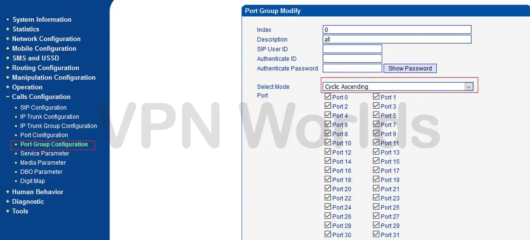Toggle the Port 11 checkbox
The height and width of the screenshot is (240, 530).
tap(375, 142)
